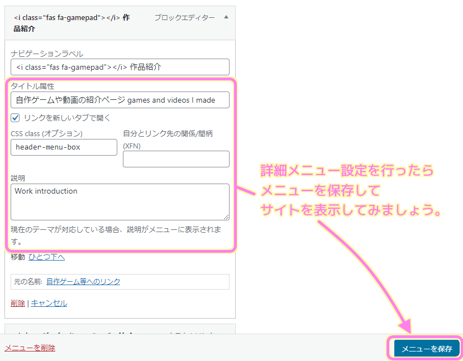Open the 自作ゲーム等へのリンク original link
This screenshot has width=463, height=361.
click(83, 282)
